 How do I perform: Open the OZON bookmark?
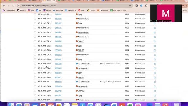(47, 11)
